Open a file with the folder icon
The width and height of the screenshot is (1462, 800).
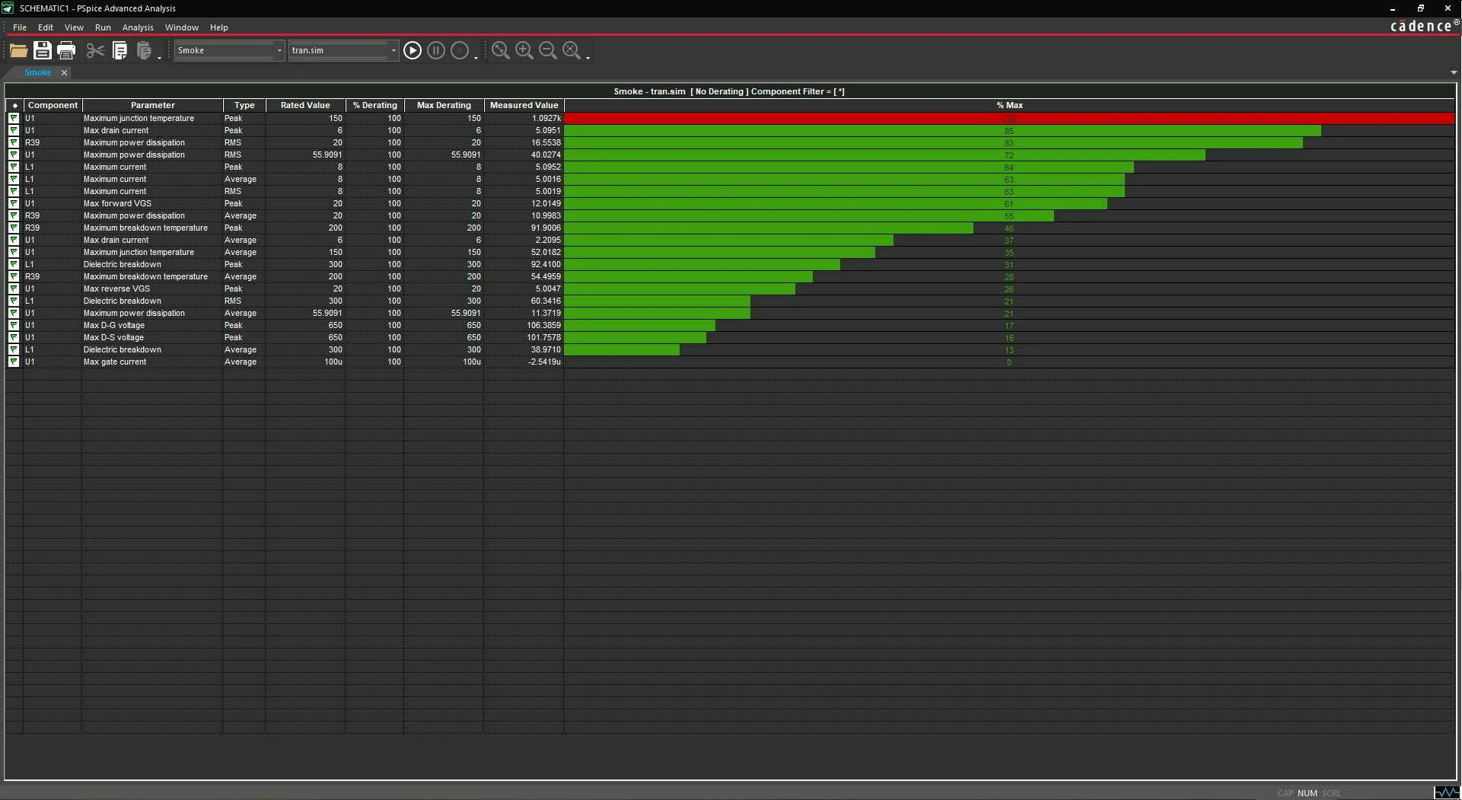18,50
